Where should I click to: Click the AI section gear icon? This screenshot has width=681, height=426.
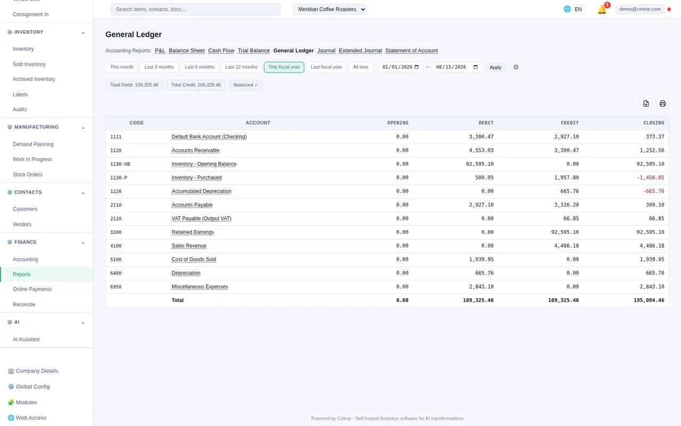[10, 322]
